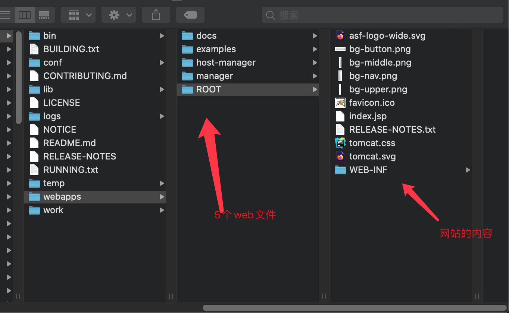
Task: Select the manager folder name
Action: coord(215,76)
